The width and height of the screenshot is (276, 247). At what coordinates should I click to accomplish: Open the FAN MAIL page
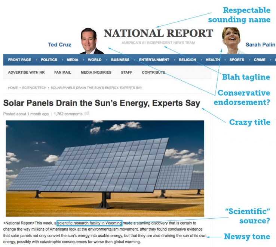pyautogui.click(x=63, y=72)
